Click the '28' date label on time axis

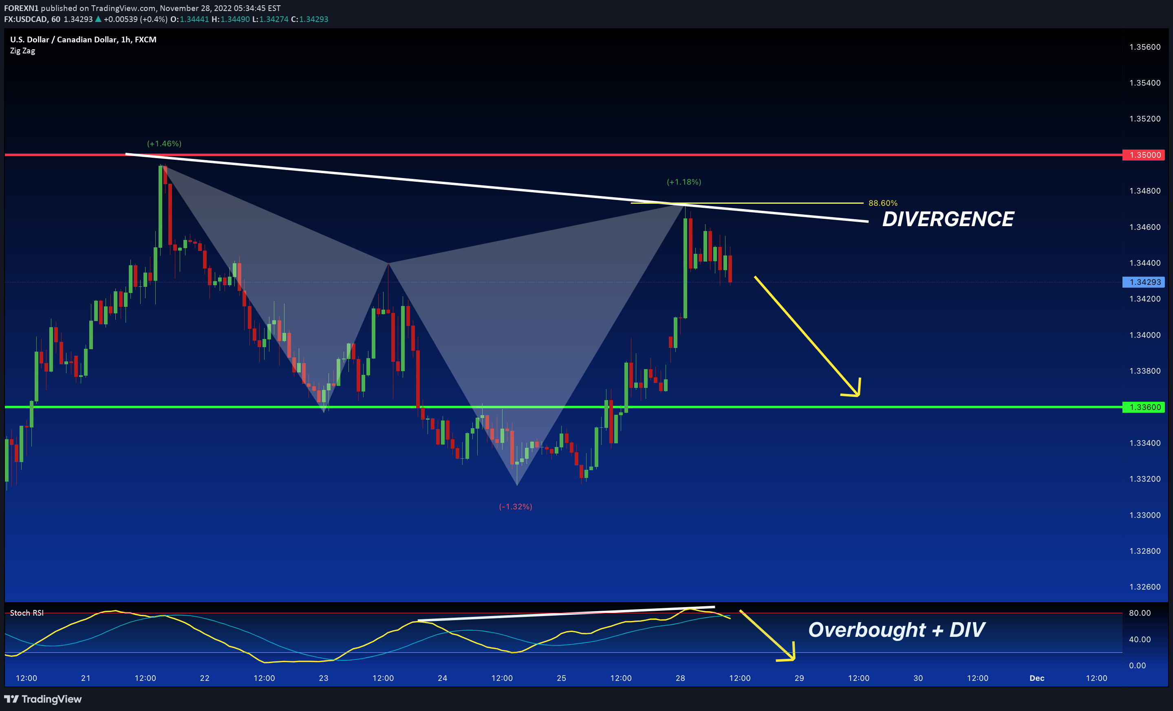coord(680,678)
